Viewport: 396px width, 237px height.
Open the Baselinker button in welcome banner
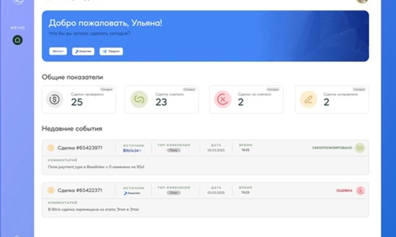(83, 51)
